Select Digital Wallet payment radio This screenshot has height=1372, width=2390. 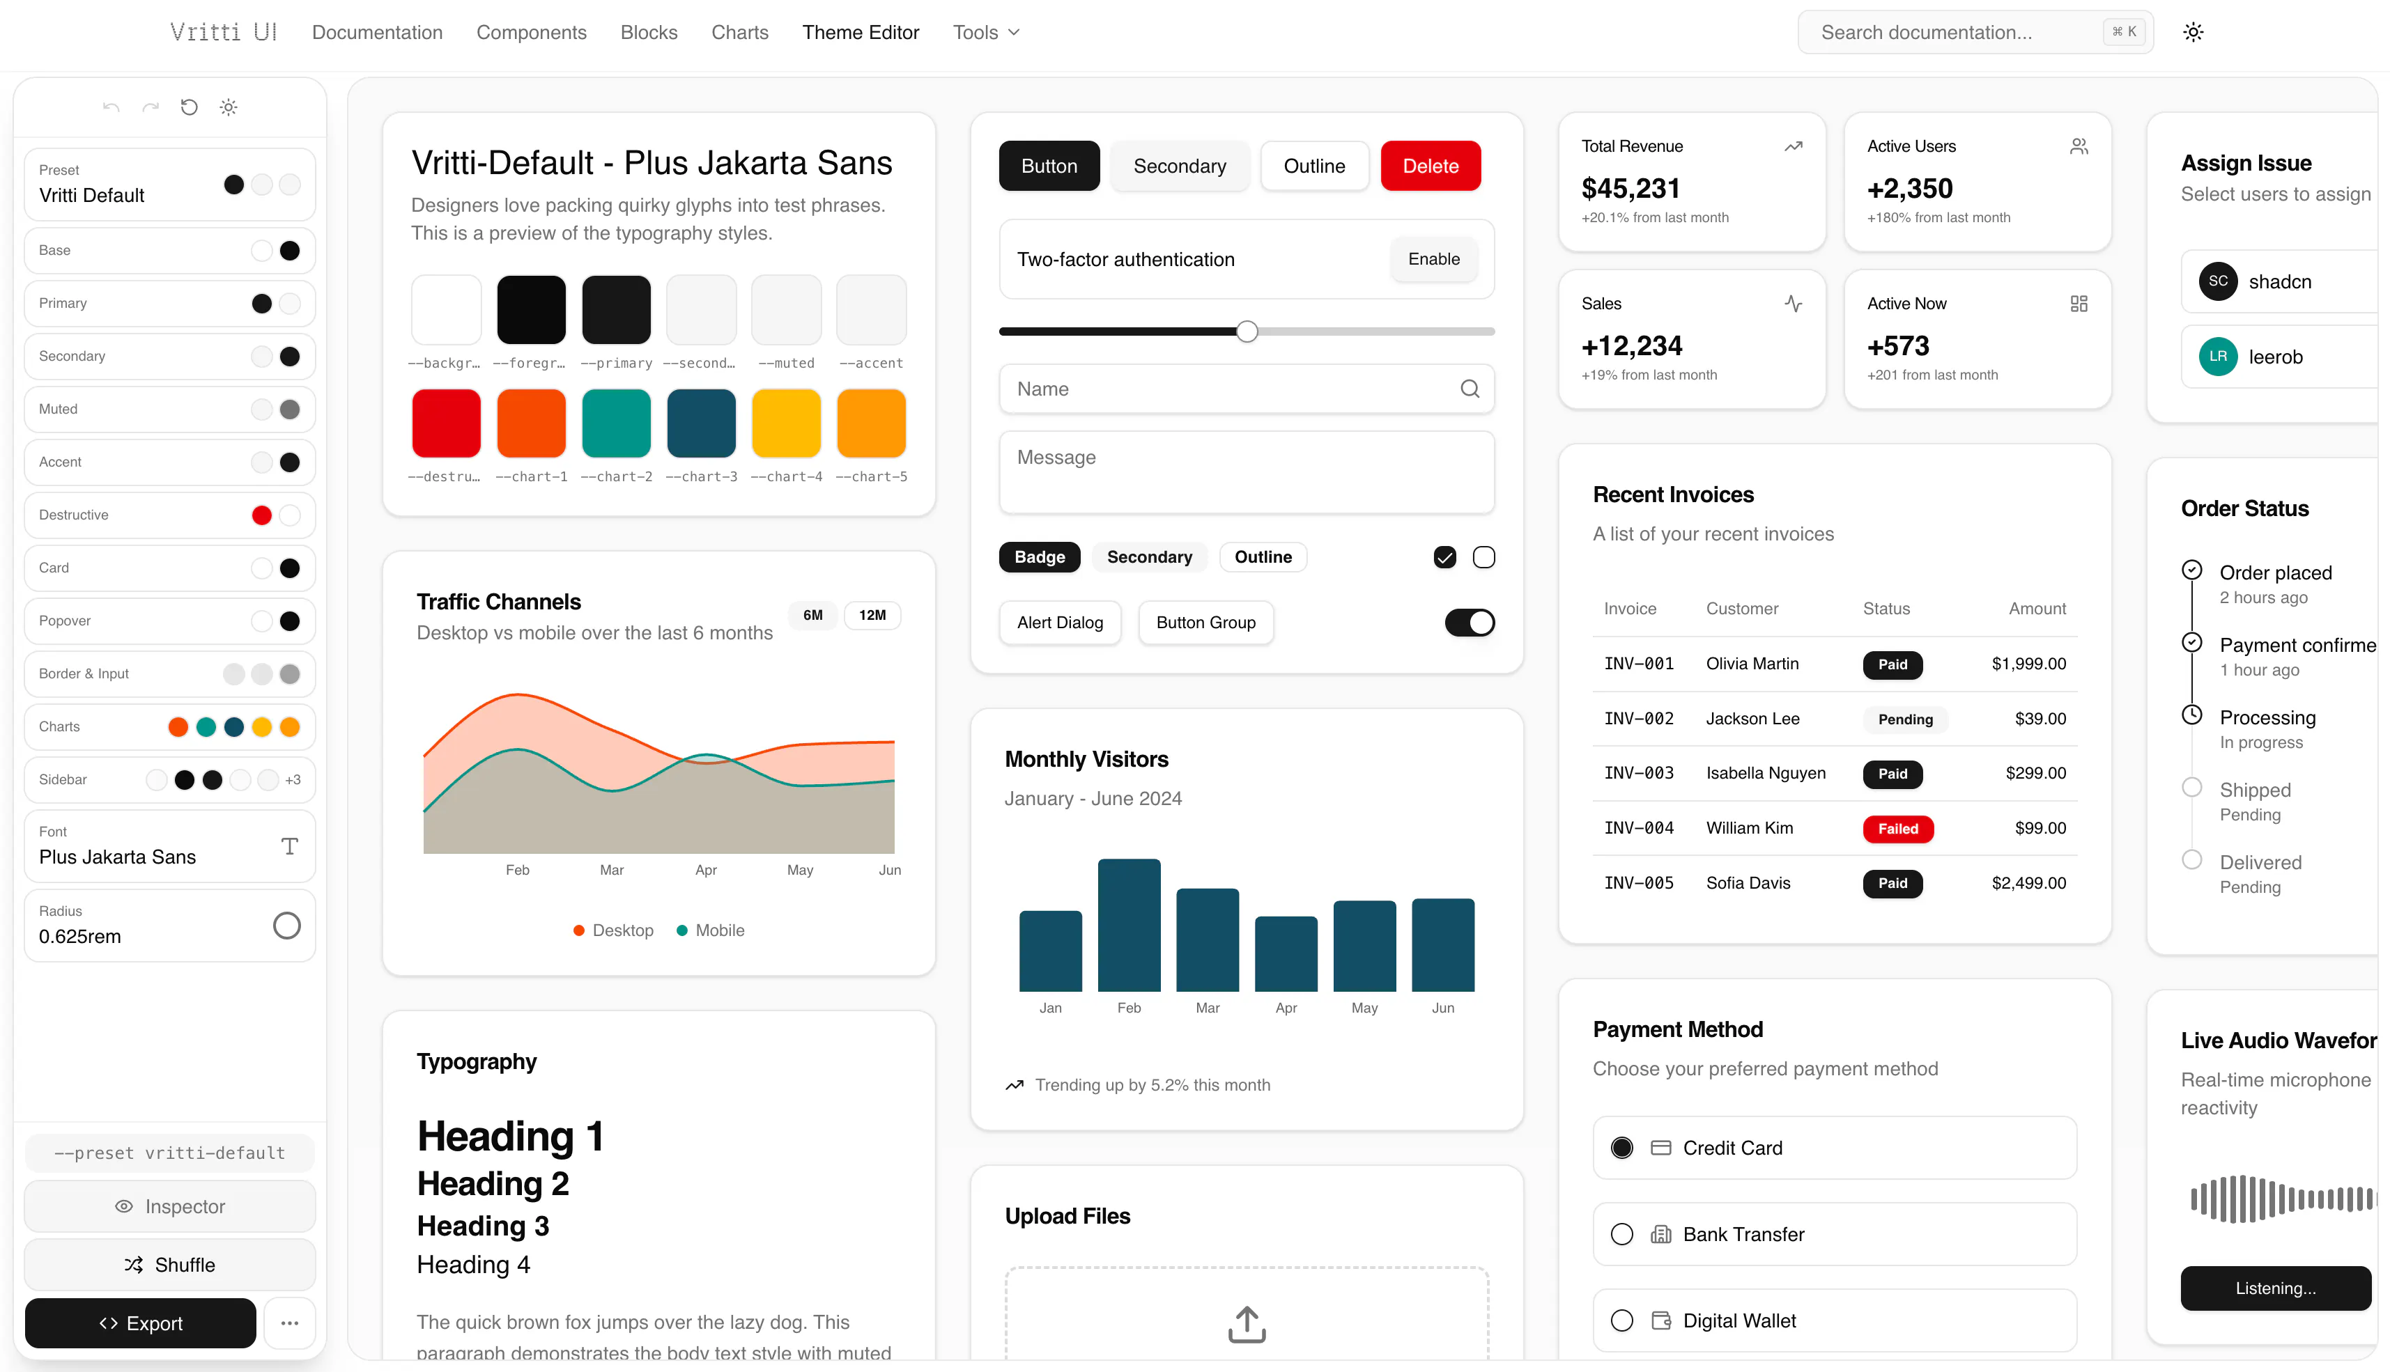(1621, 1321)
